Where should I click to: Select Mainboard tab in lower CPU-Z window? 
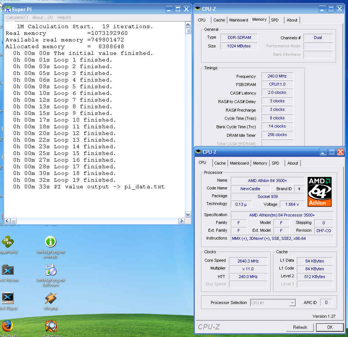pos(239,163)
